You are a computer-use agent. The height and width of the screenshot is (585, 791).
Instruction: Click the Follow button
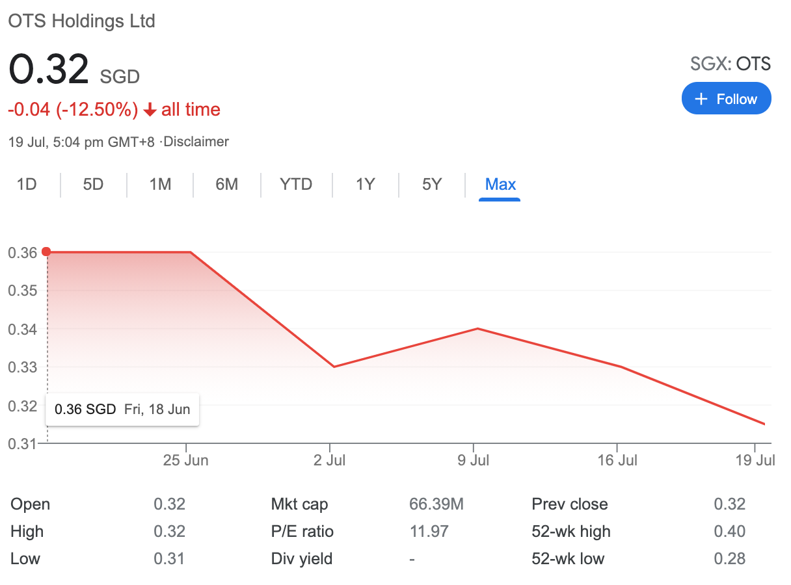coord(726,99)
